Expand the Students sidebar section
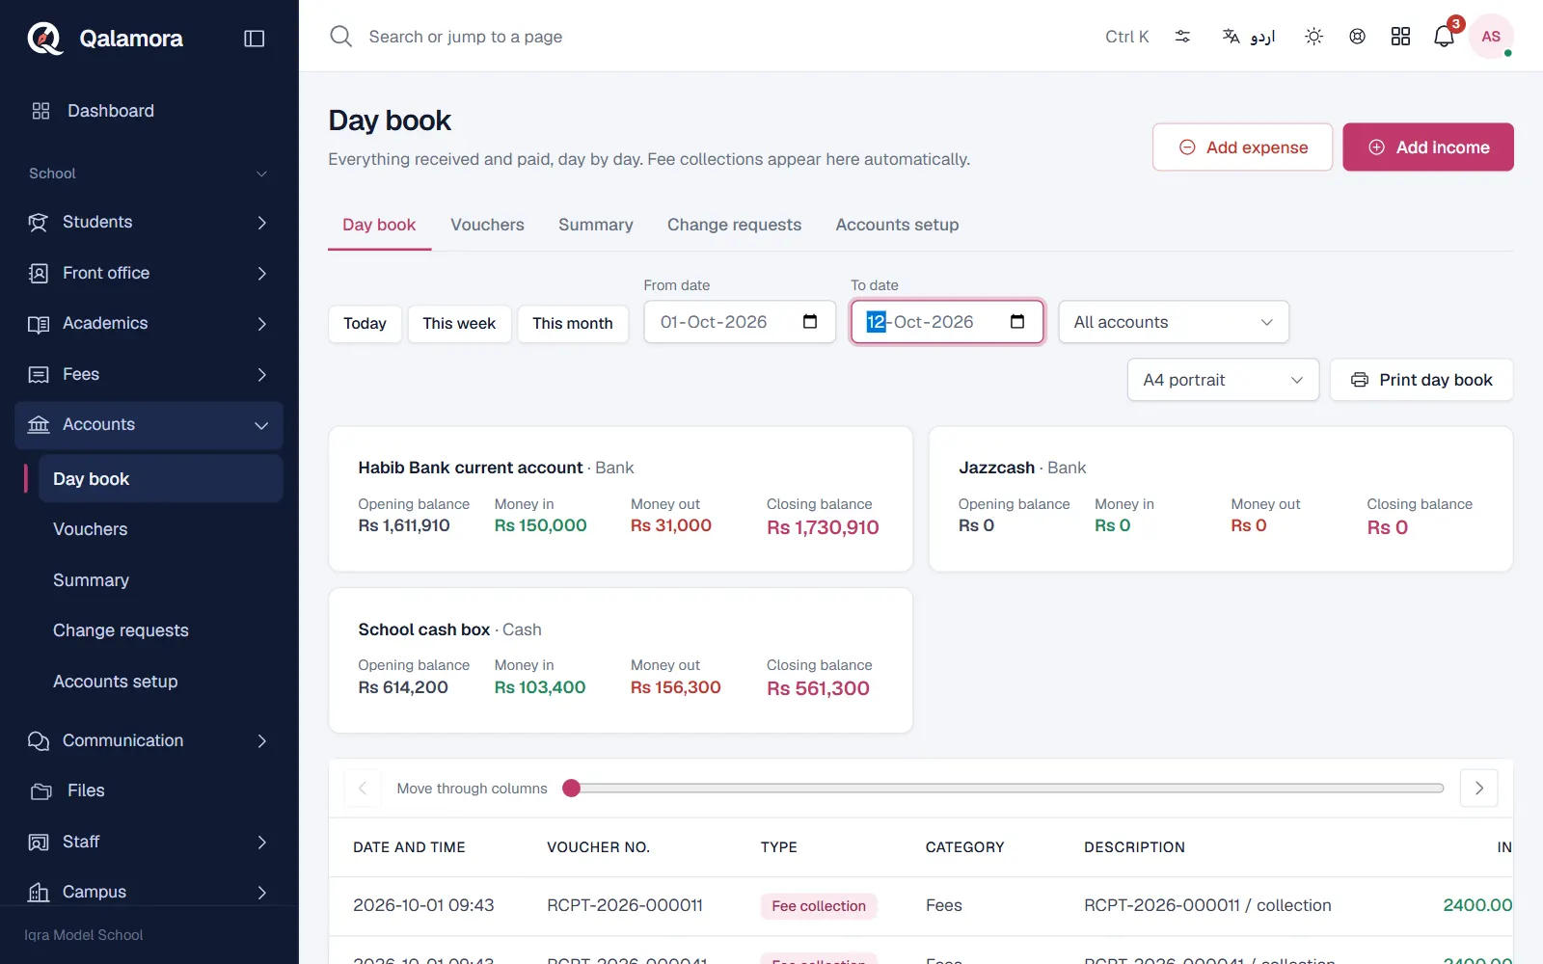Screen dimensions: 1543x964 tap(149, 223)
